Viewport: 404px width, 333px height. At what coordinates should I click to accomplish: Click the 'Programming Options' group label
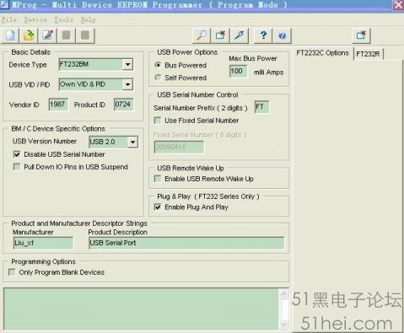click(43, 261)
